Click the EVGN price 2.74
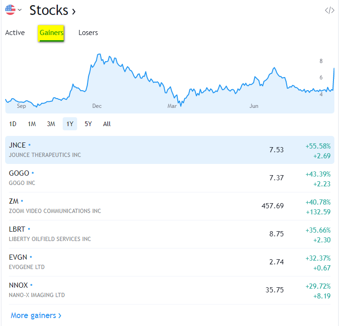Image resolution: width=340 pixels, height=326 pixels. [276, 262]
